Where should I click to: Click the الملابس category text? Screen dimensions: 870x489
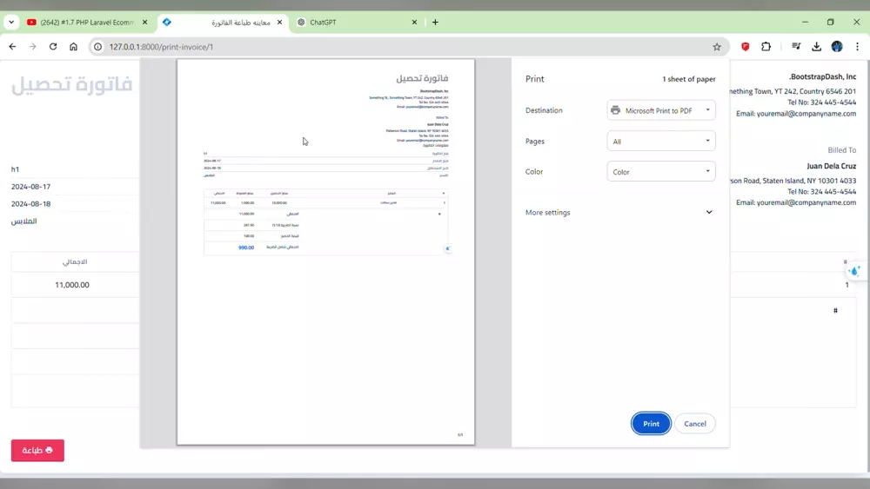pyautogui.click(x=23, y=221)
